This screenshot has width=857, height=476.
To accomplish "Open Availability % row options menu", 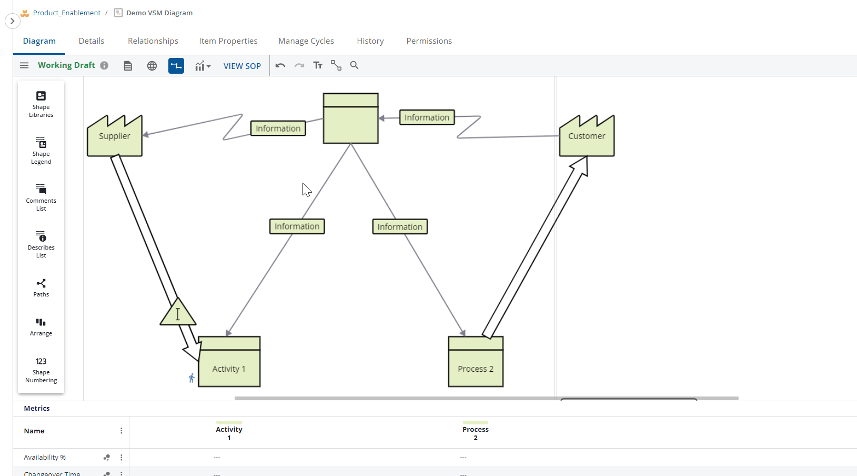I will [x=122, y=458].
